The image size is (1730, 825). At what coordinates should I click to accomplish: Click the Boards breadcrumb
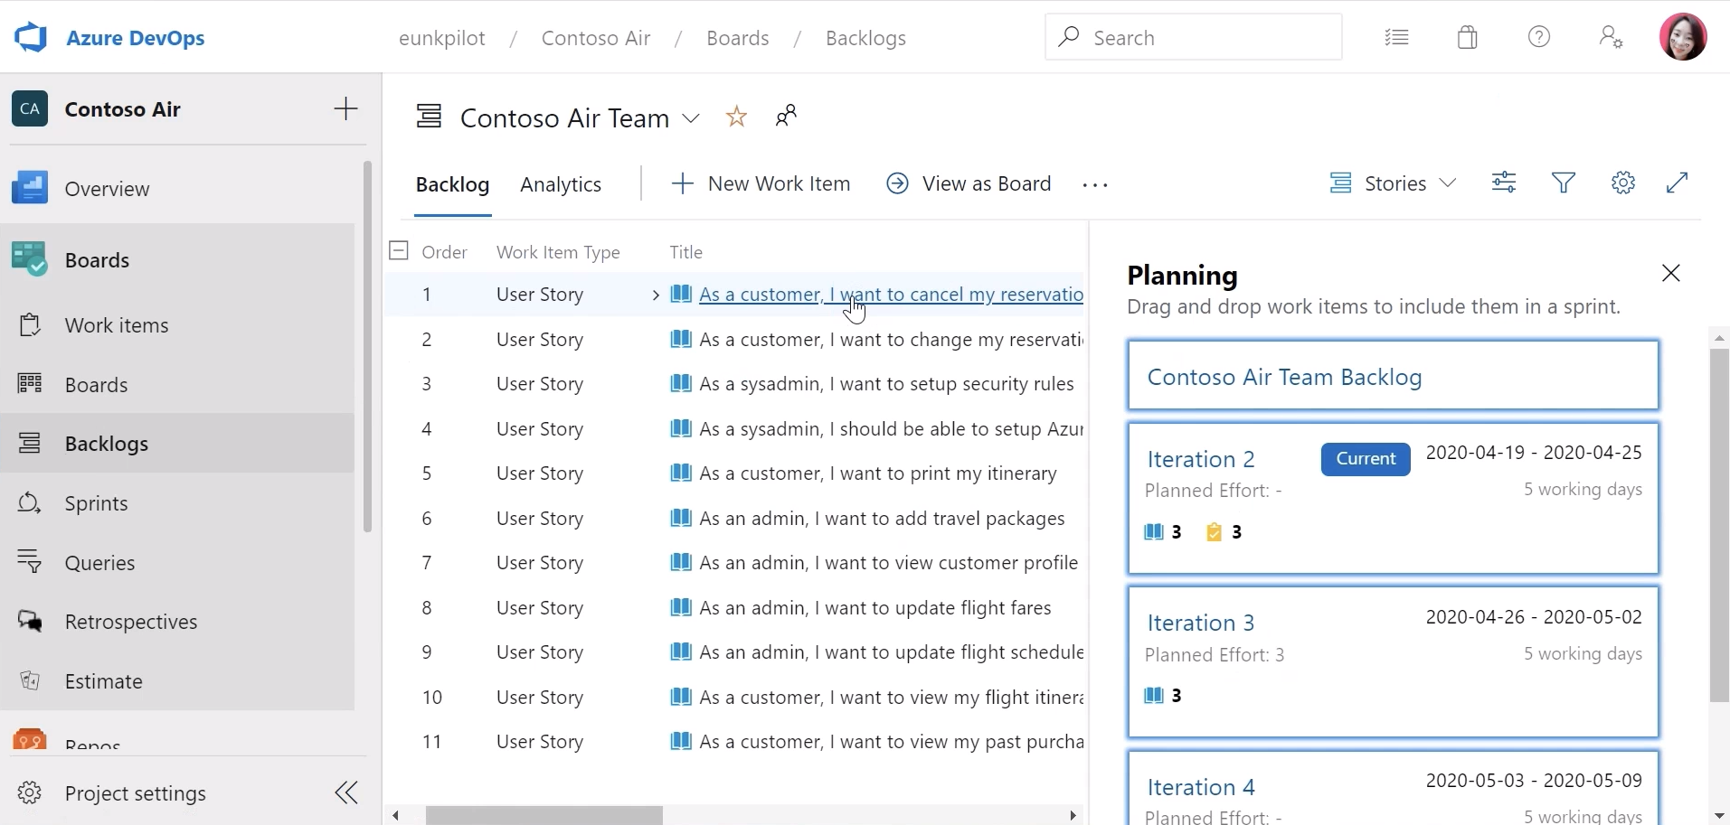click(x=738, y=38)
